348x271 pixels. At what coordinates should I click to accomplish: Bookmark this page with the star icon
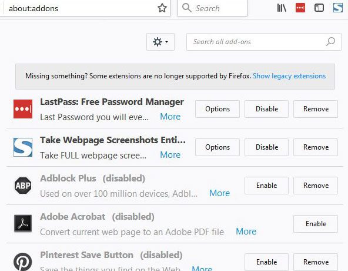[162, 8]
